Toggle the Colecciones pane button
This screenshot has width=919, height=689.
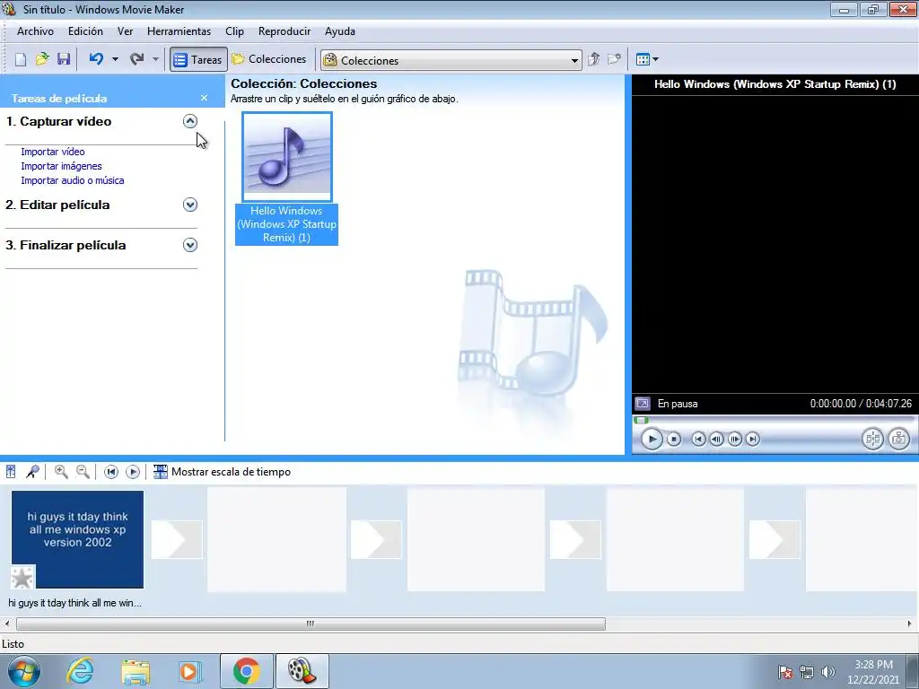(269, 59)
